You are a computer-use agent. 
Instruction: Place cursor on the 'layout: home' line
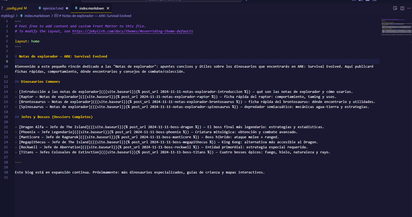click(27, 41)
